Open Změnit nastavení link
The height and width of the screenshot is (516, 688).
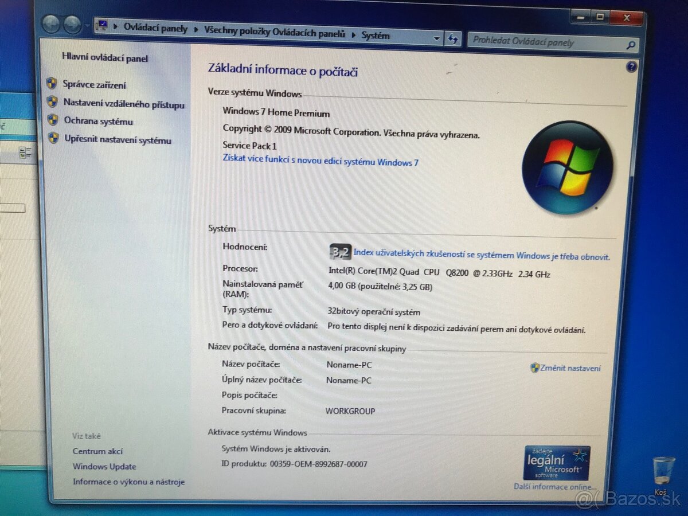click(x=570, y=368)
